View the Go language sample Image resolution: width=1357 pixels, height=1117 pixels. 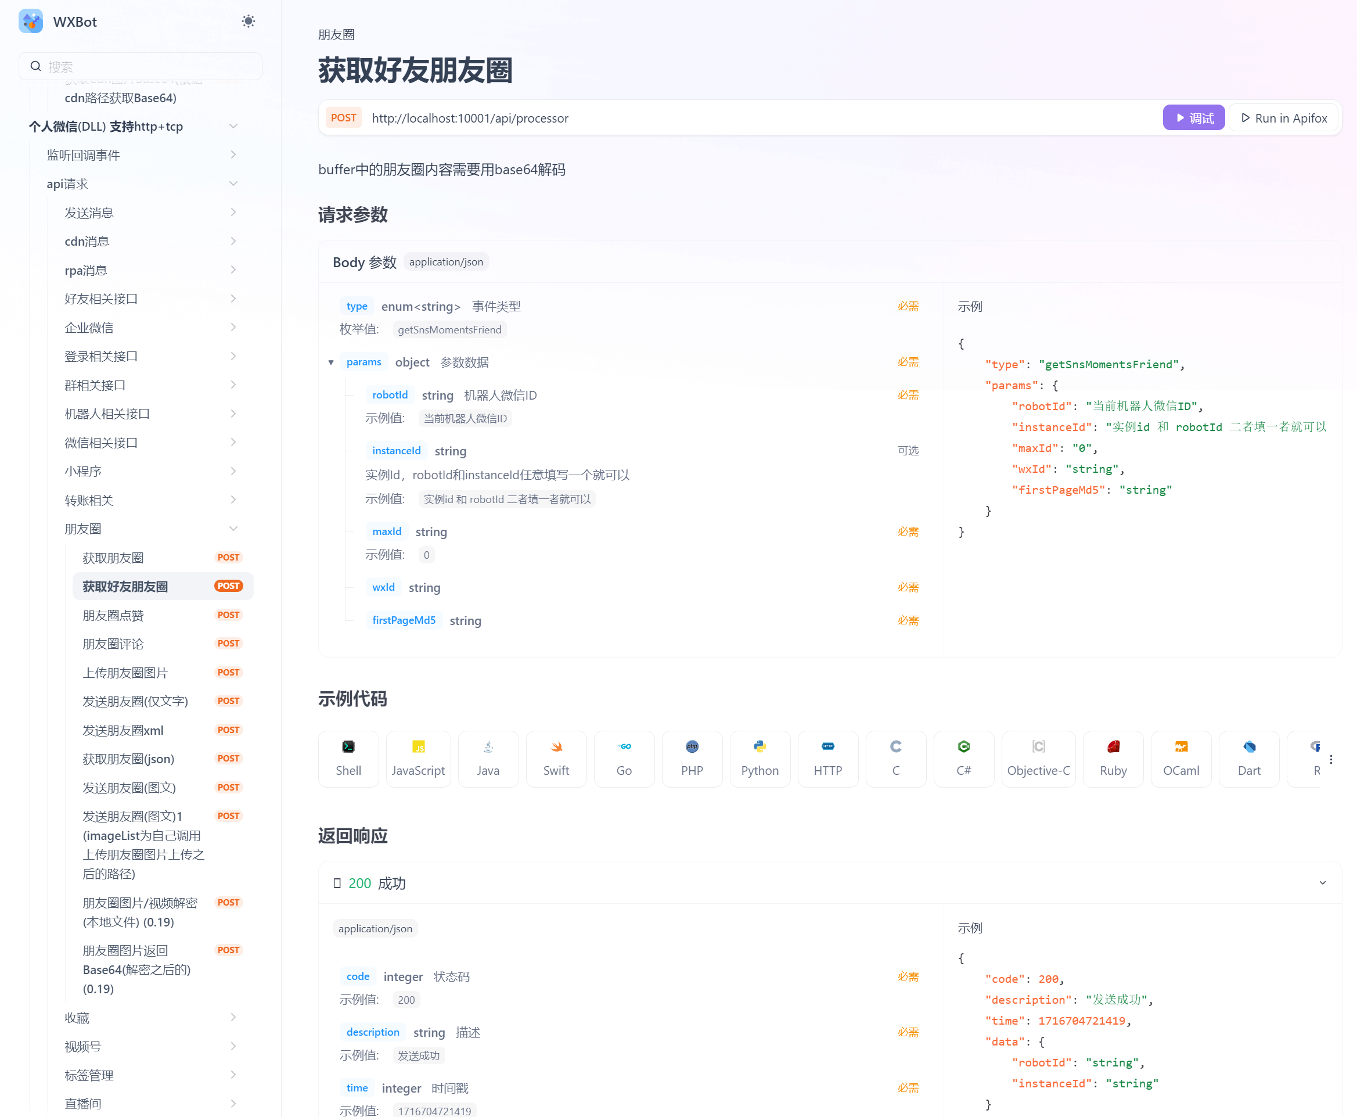[x=623, y=759]
